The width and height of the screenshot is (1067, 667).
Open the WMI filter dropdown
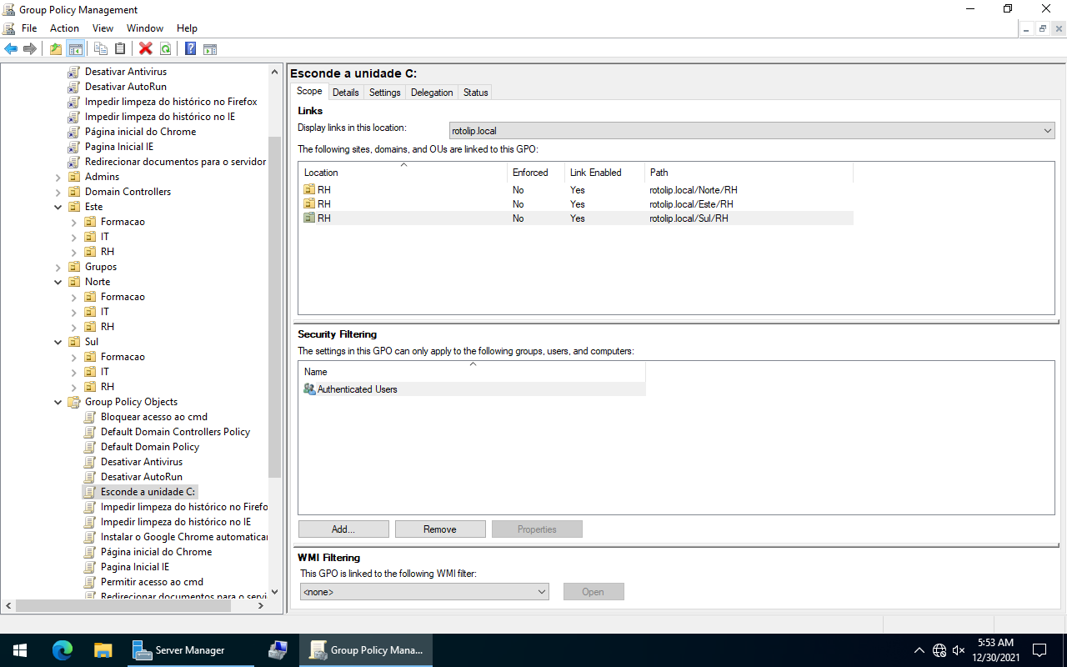(542, 592)
